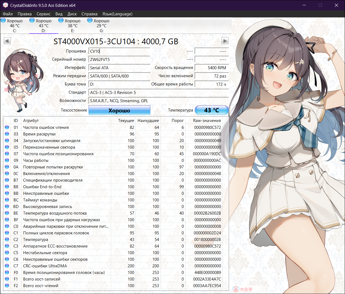Click status orb for attribute 09 power-on hours

(x=7, y=160)
